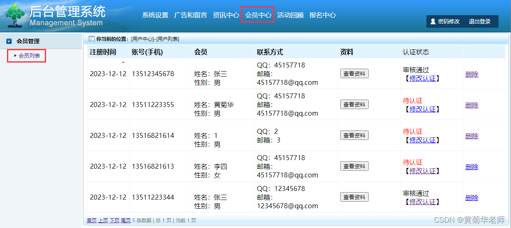This screenshot has height=228, width=511.
Task: Click the green tree logo icon
Action: click(15, 15)
